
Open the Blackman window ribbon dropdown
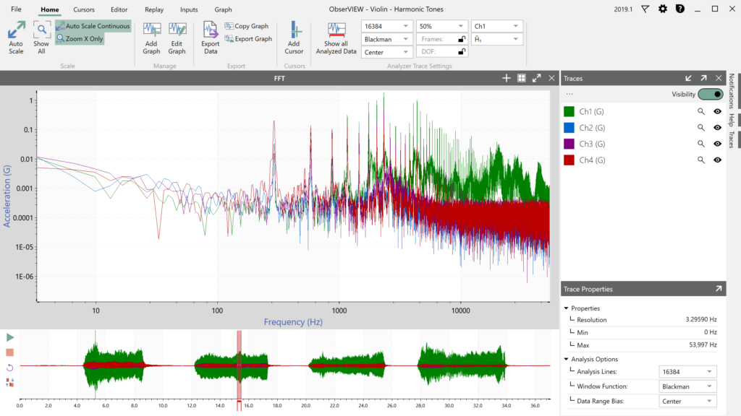(x=386, y=39)
